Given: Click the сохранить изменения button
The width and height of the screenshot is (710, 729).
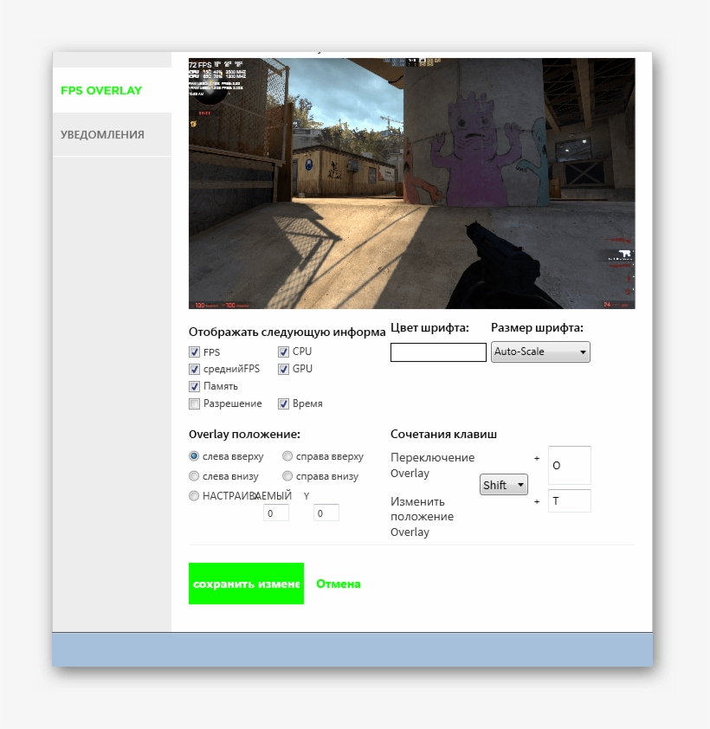Looking at the screenshot, I should click(x=246, y=584).
